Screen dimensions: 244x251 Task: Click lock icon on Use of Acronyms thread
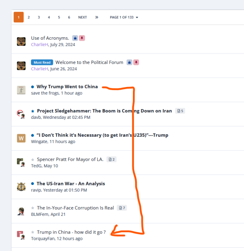click(75, 38)
